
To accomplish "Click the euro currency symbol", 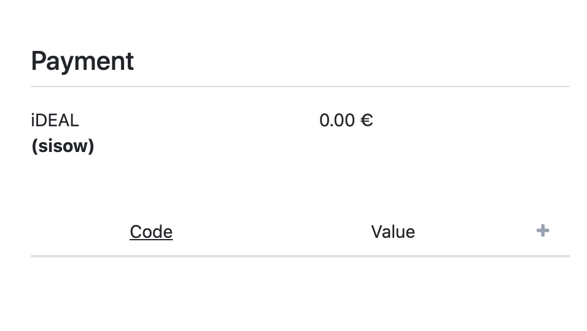I will (x=367, y=121).
